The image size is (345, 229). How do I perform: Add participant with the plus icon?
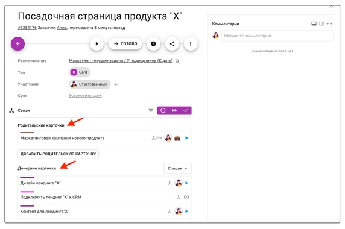(116, 84)
